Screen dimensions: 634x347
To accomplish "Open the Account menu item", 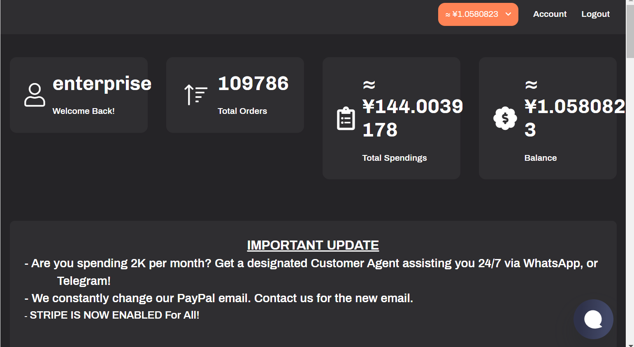I will [550, 14].
